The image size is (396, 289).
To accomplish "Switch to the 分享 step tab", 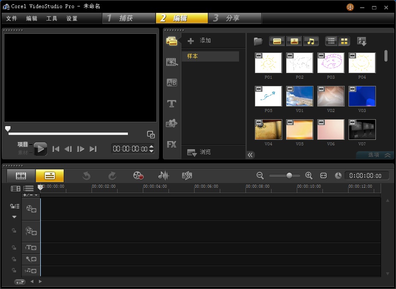I will click(x=233, y=18).
